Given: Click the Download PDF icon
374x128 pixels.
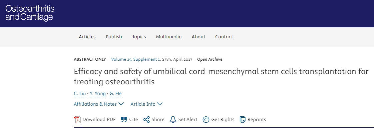Looking at the screenshot, I should [x=77, y=119].
